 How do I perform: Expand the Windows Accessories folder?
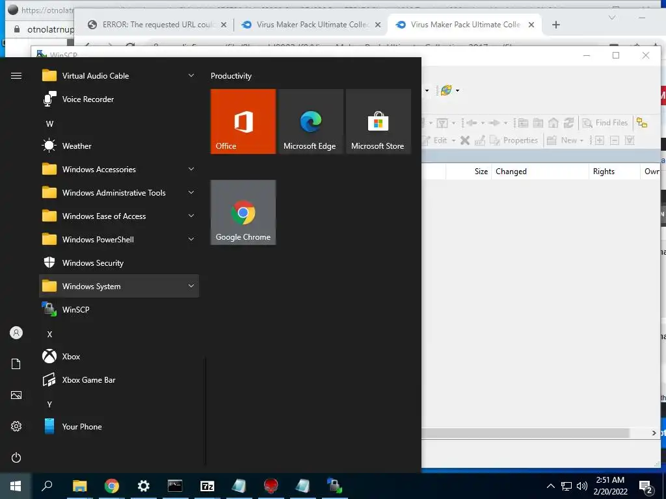[x=119, y=170]
